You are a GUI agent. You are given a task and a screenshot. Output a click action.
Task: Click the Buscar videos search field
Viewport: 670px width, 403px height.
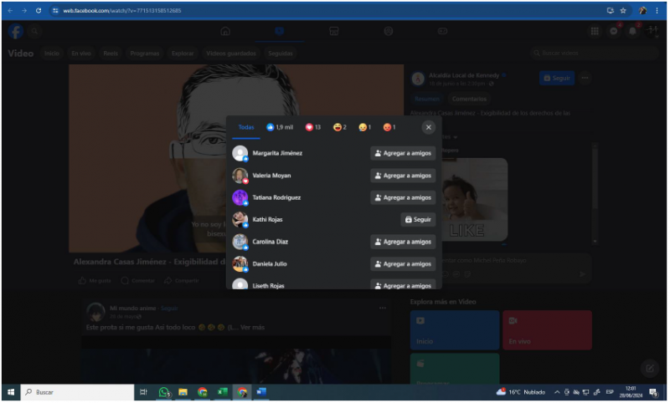pyautogui.click(x=594, y=54)
